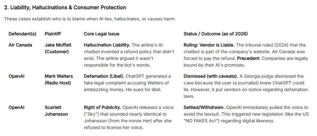317x136 pixels.
Task: Click the "Core Legal Issue" column header
Action: [101, 34]
